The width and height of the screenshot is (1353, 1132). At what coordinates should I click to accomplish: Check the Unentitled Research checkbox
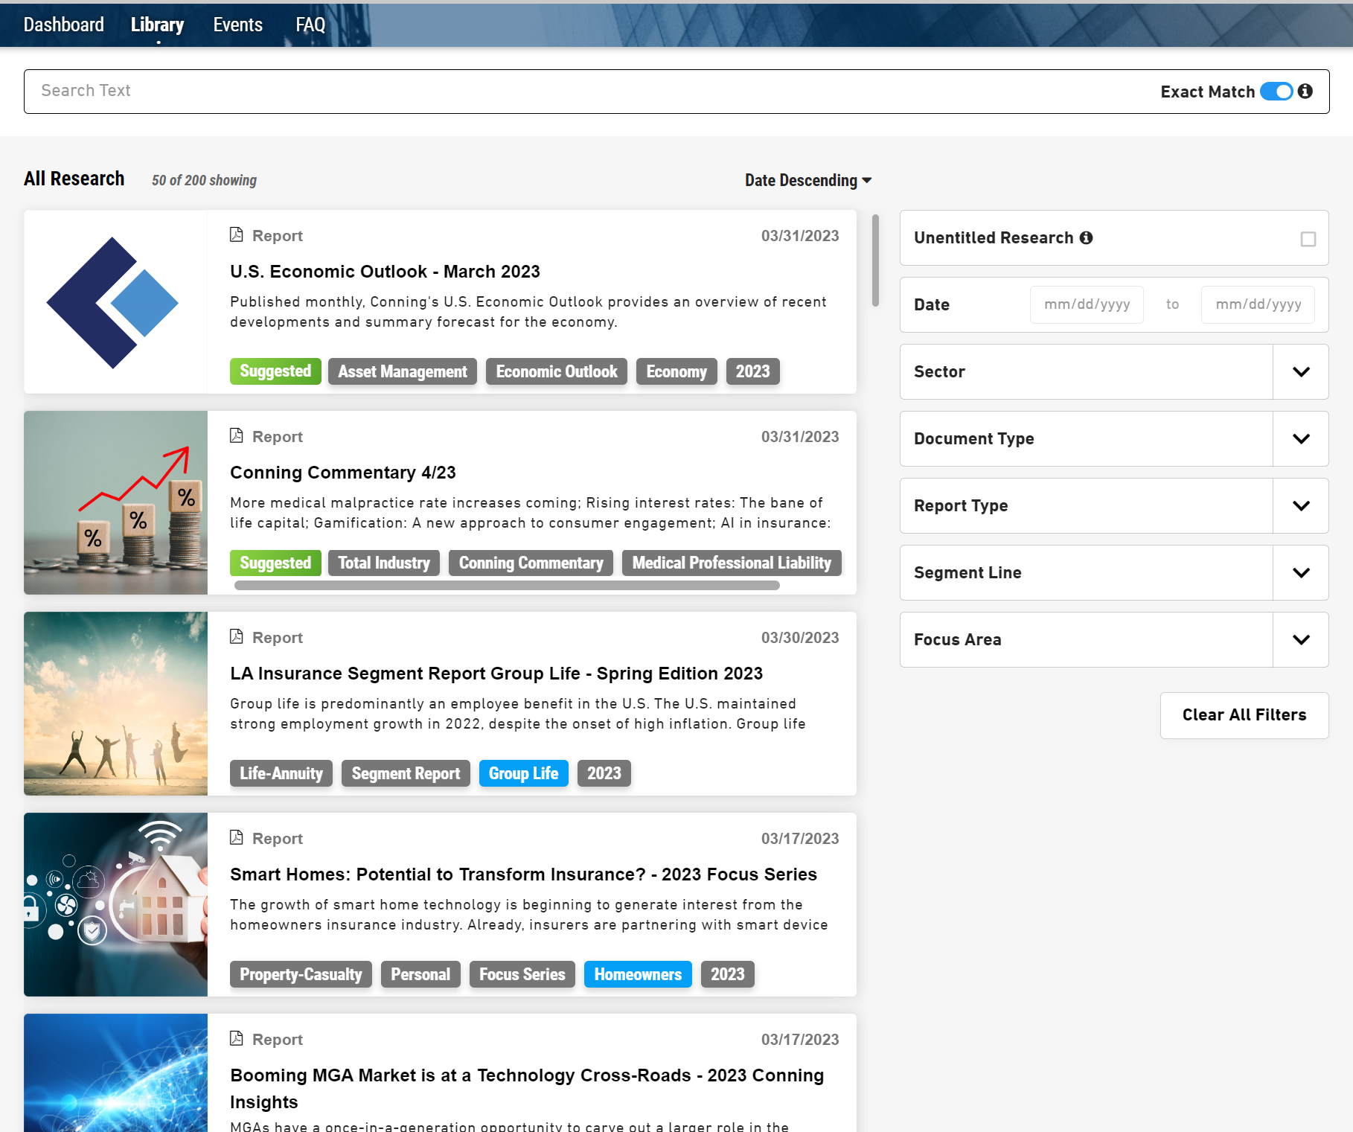click(x=1308, y=239)
